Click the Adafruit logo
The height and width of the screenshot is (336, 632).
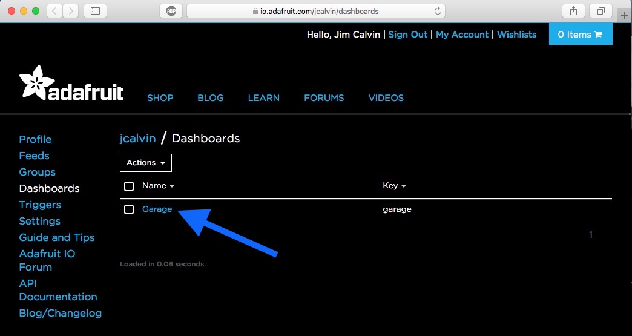(x=71, y=83)
